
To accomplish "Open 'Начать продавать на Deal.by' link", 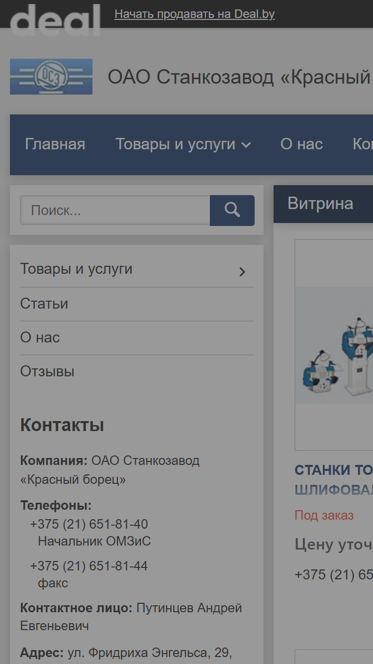I will click(x=194, y=14).
